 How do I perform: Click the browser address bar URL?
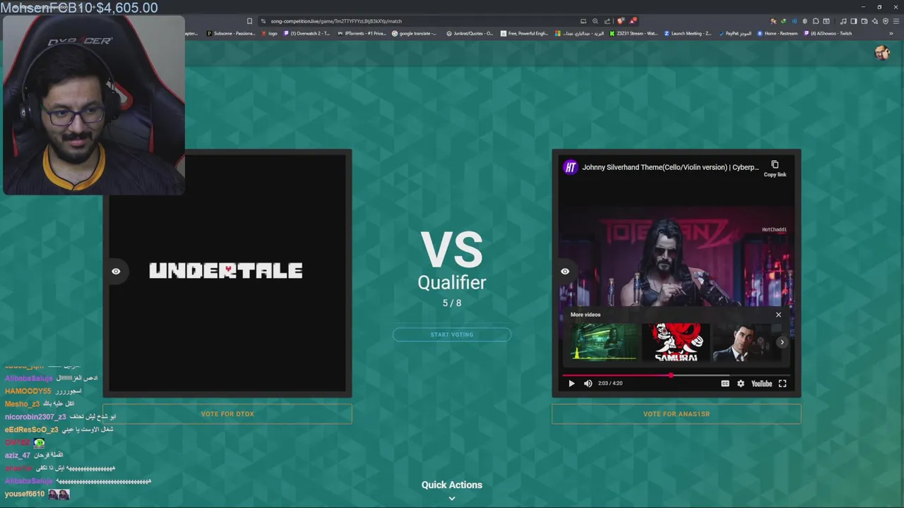click(x=336, y=21)
